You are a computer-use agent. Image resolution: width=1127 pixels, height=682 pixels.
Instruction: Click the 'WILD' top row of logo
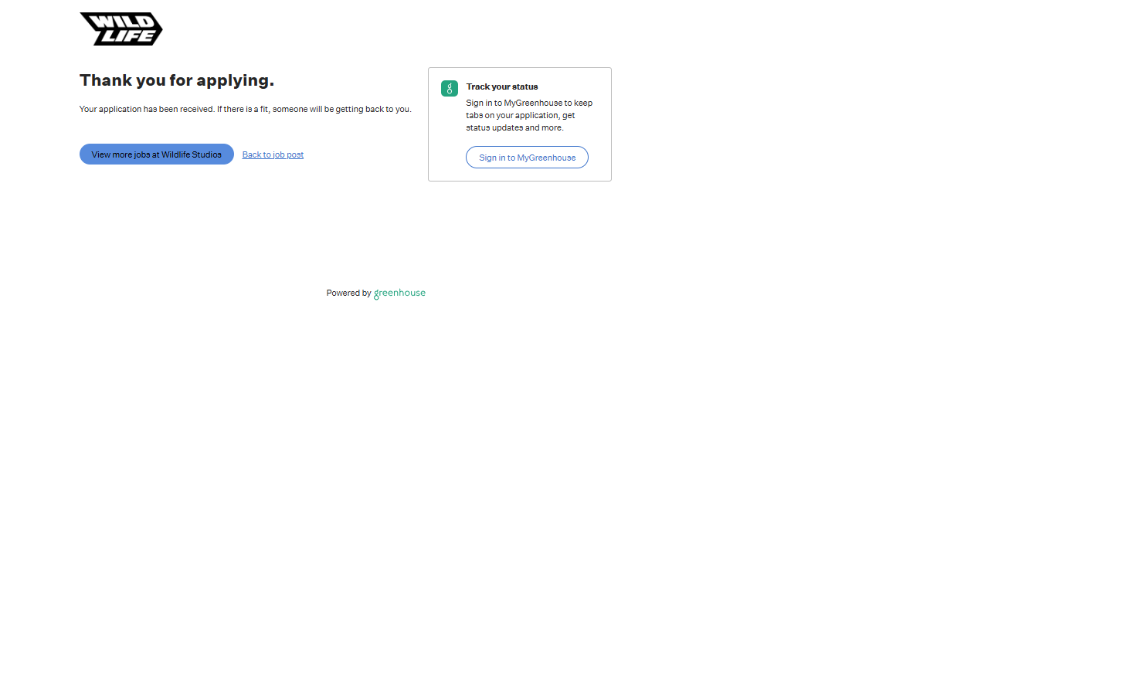pos(116,21)
